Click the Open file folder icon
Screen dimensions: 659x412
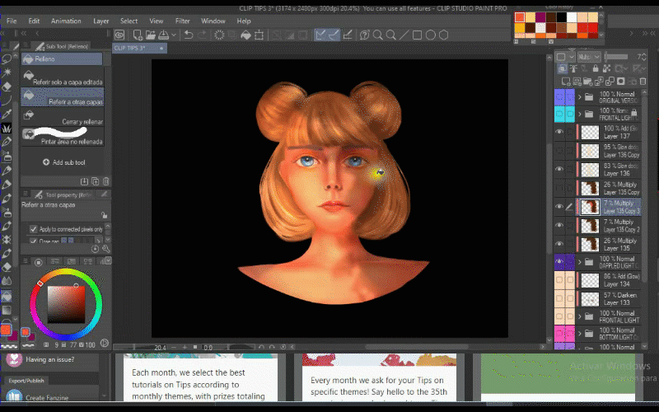(x=149, y=35)
